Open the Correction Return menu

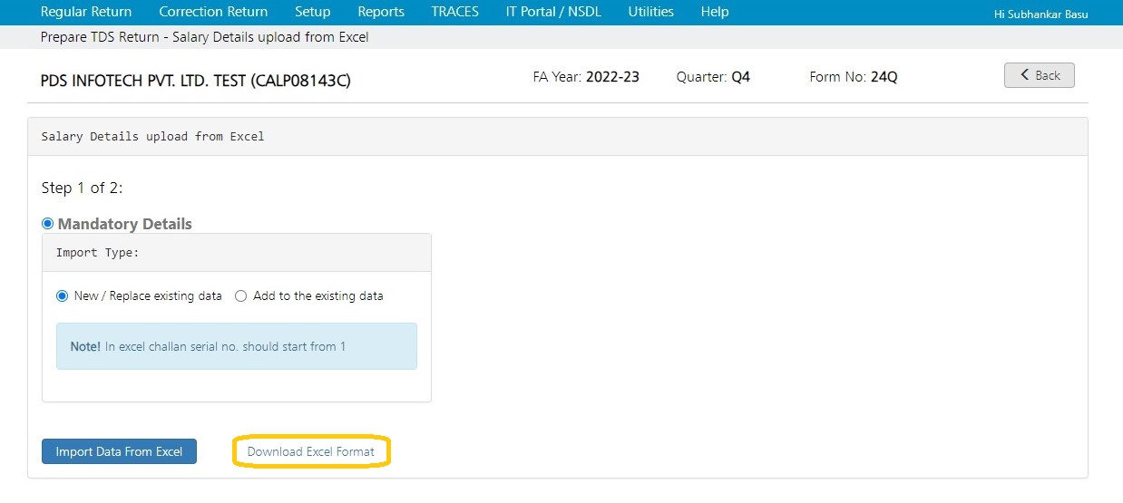213,12
